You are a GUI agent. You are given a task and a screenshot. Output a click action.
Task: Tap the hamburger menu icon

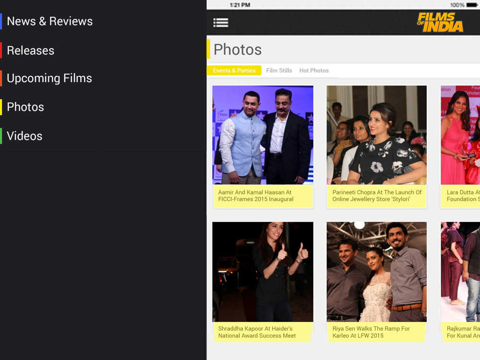pyautogui.click(x=221, y=23)
